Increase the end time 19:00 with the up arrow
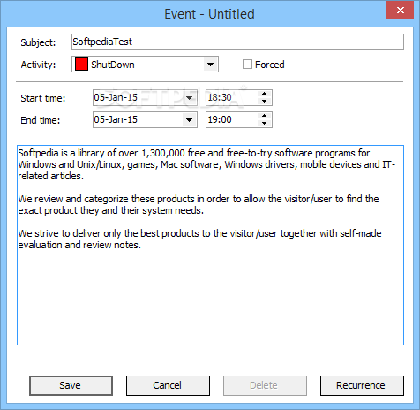Screen dimensions: 420x410 coord(264,116)
